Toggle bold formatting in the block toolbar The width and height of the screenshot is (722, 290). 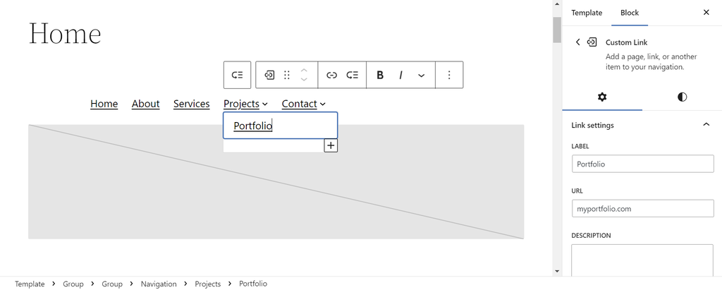[380, 75]
